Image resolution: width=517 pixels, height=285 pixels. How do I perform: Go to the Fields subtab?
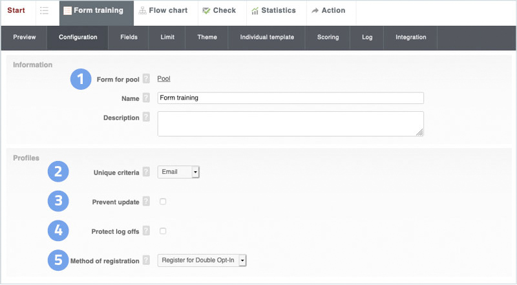point(129,37)
